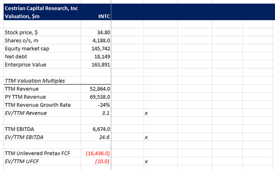The width and height of the screenshot is (275, 170).
Task: Click the 'Shares o/s, m' label
Action: coord(21,40)
